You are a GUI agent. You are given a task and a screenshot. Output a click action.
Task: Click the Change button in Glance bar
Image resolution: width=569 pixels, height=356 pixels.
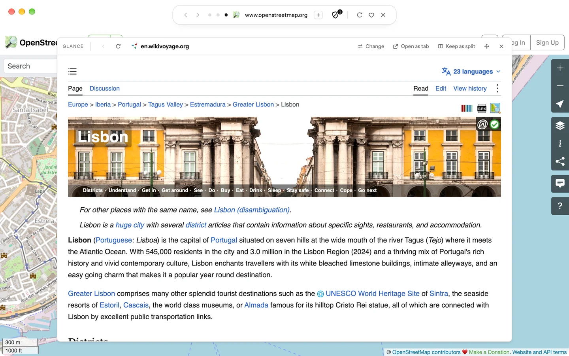point(371,46)
